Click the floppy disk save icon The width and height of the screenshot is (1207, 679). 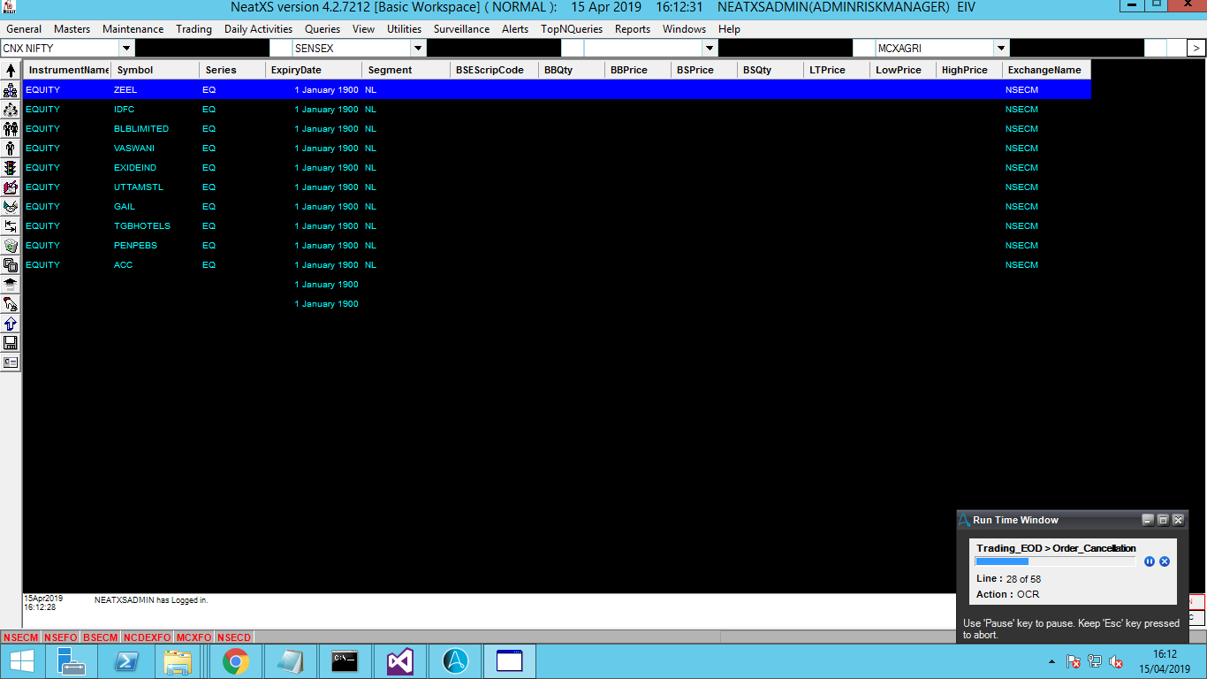(x=11, y=343)
